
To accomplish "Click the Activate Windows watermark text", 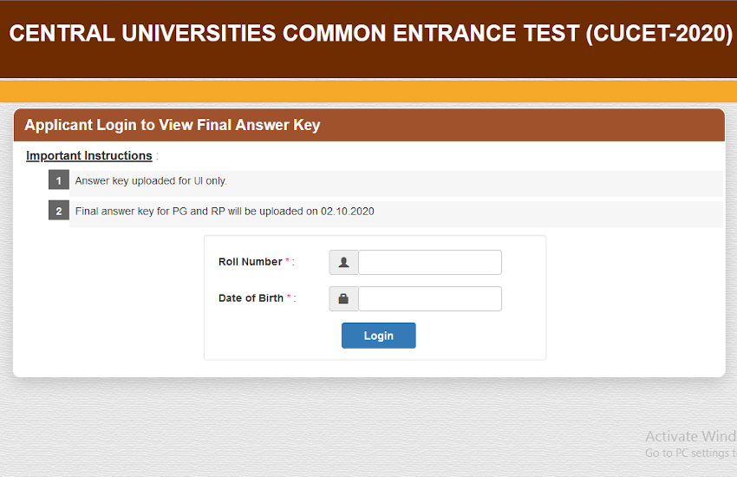I will [x=691, y=436].
